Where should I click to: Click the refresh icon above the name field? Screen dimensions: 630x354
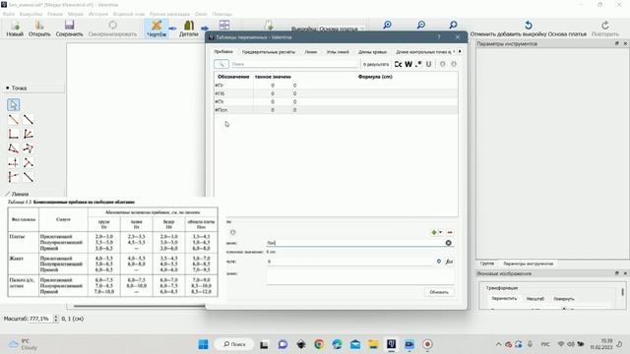(x=233, y=232)
